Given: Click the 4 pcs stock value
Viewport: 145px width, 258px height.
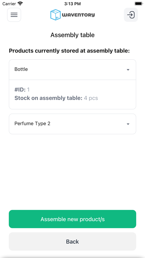Looking at the screenshot, I should 91,98.
